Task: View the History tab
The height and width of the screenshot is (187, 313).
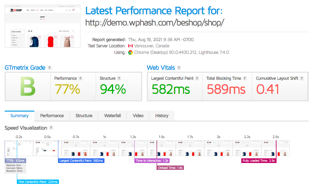Action: 162,116
